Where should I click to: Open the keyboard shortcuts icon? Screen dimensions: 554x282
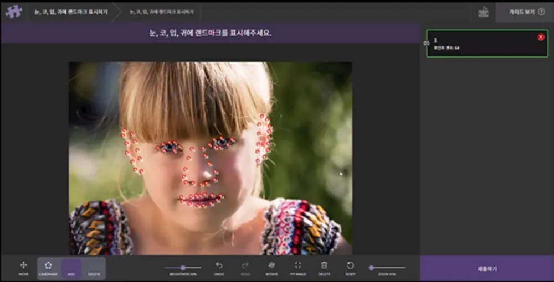tap(483, 12)
